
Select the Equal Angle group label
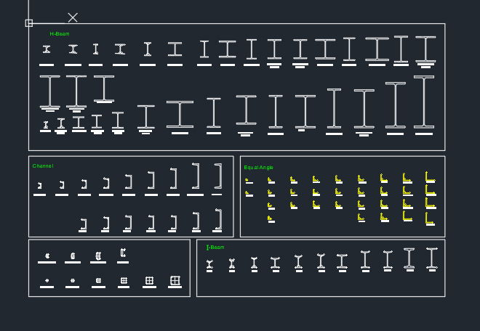tap(259, 168)
